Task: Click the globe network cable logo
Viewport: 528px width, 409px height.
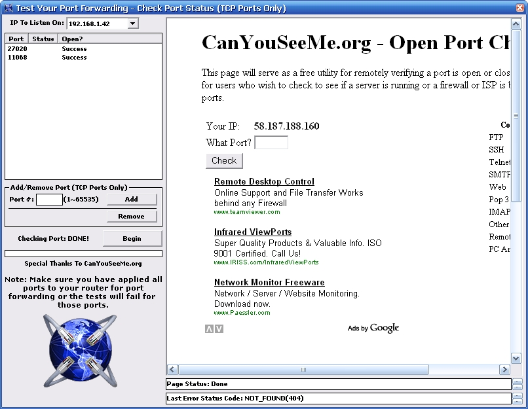Action: click(80, 351)
